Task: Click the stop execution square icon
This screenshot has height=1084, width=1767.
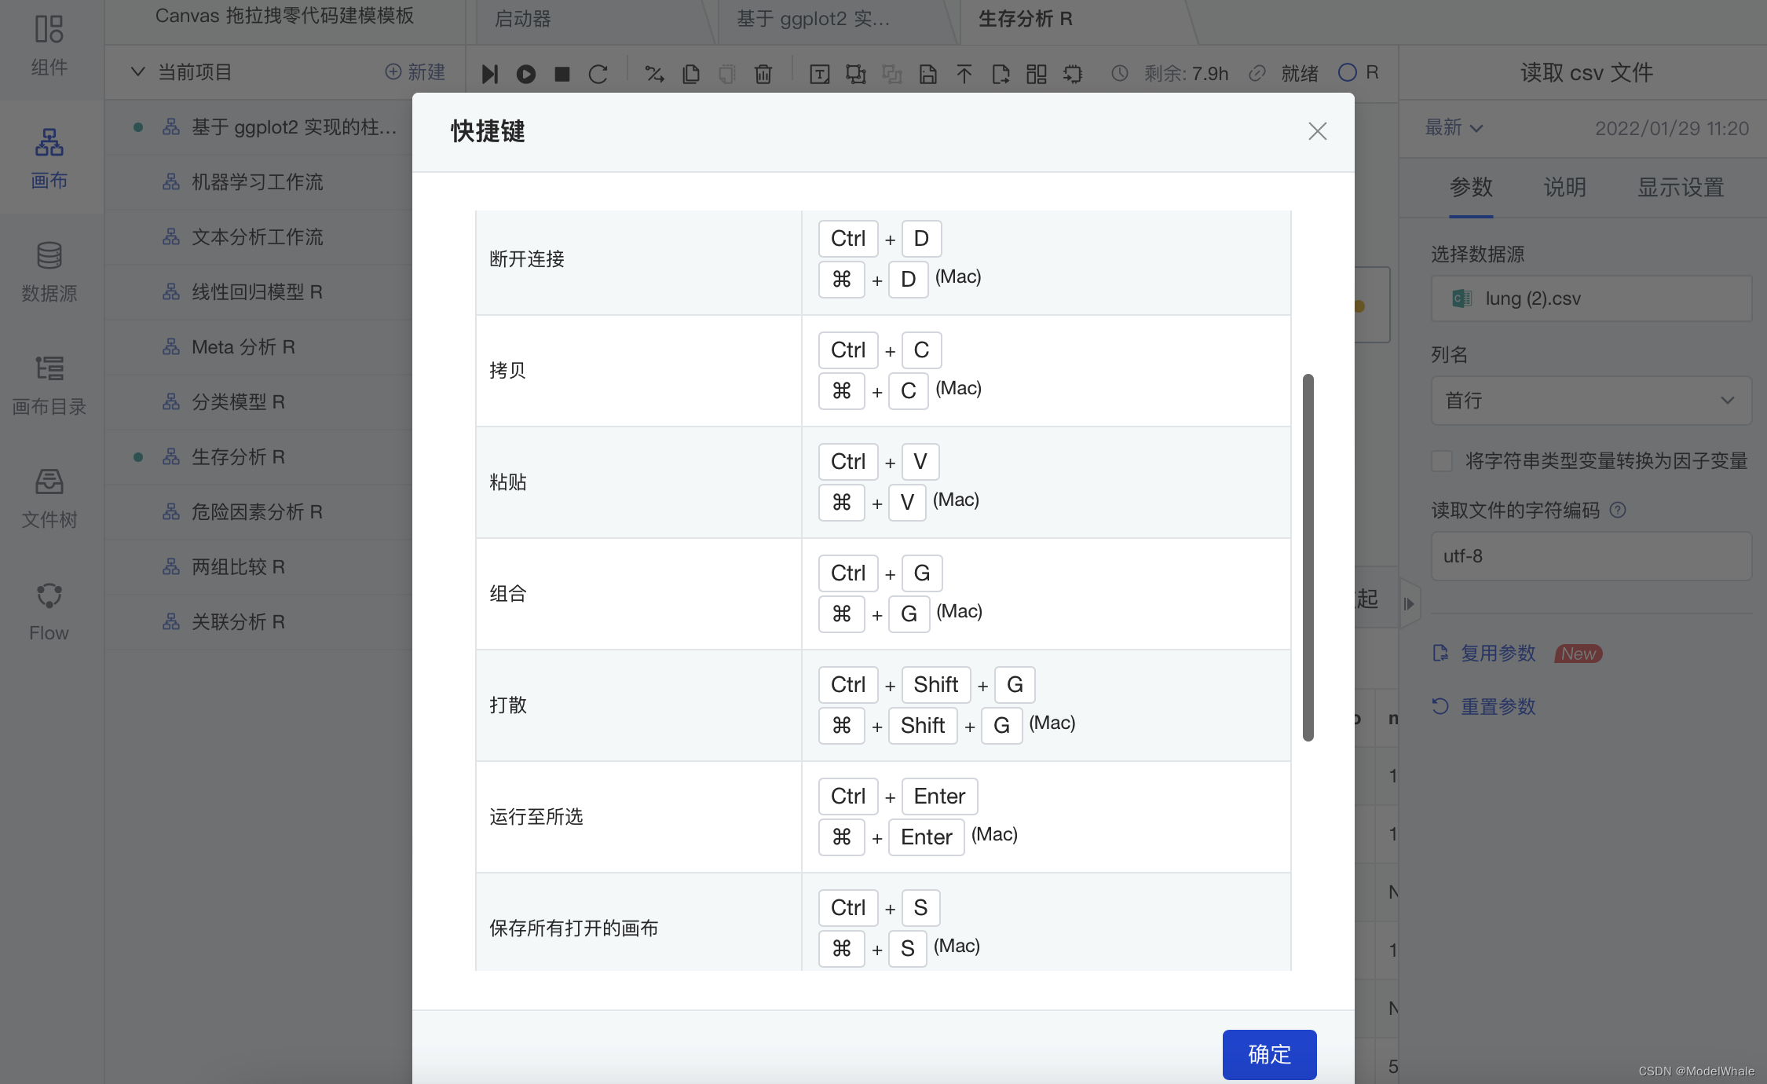Action: (x=562, y=74)
